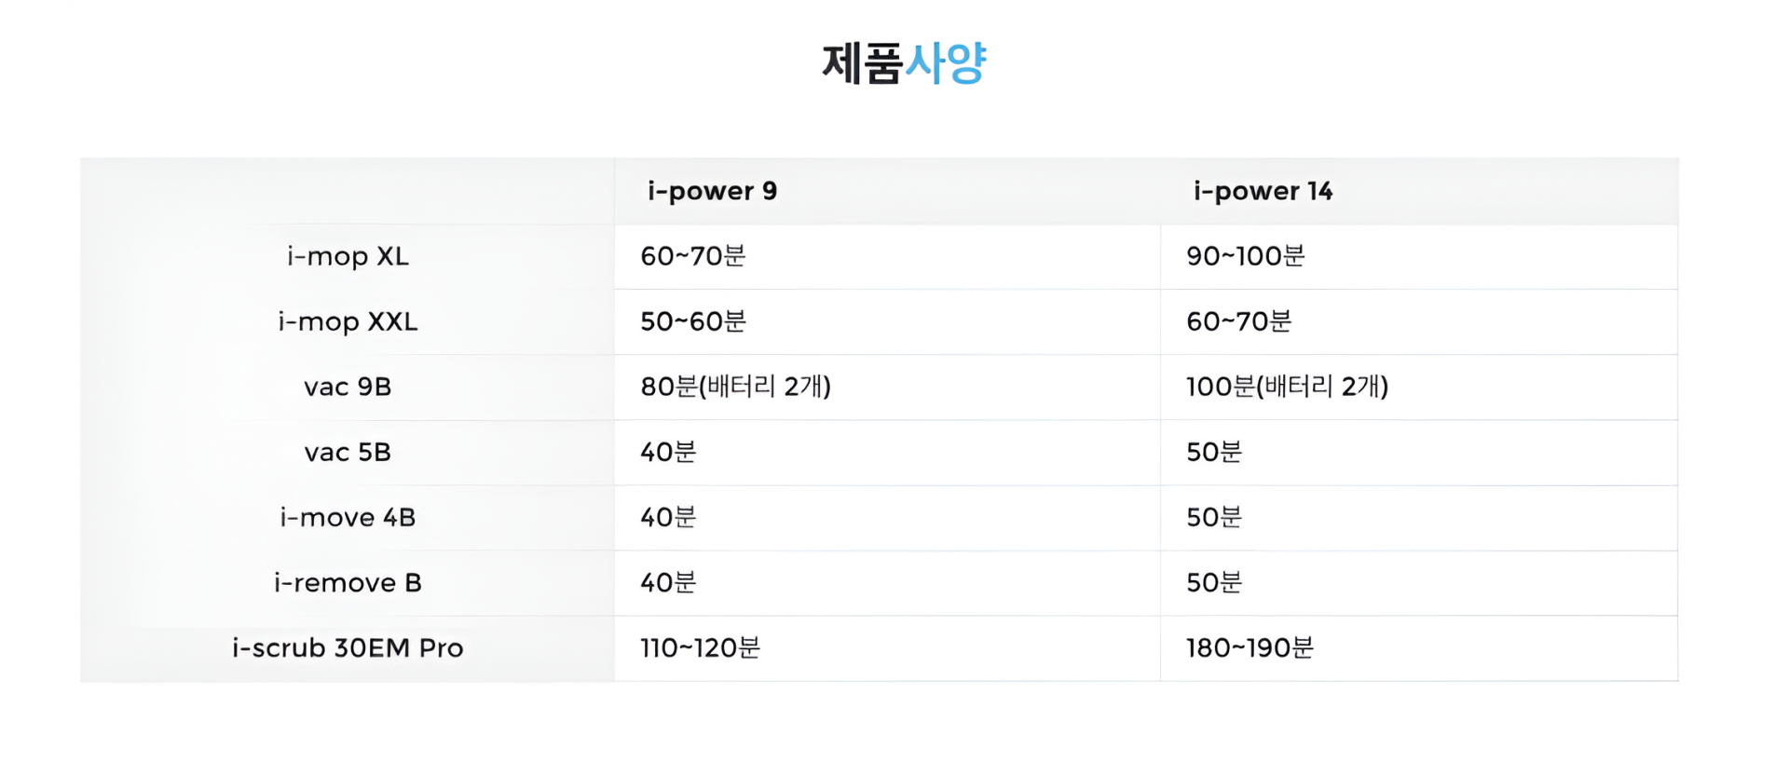
Task: Click the 제품사양 page heading
Action: pos(903,63)
